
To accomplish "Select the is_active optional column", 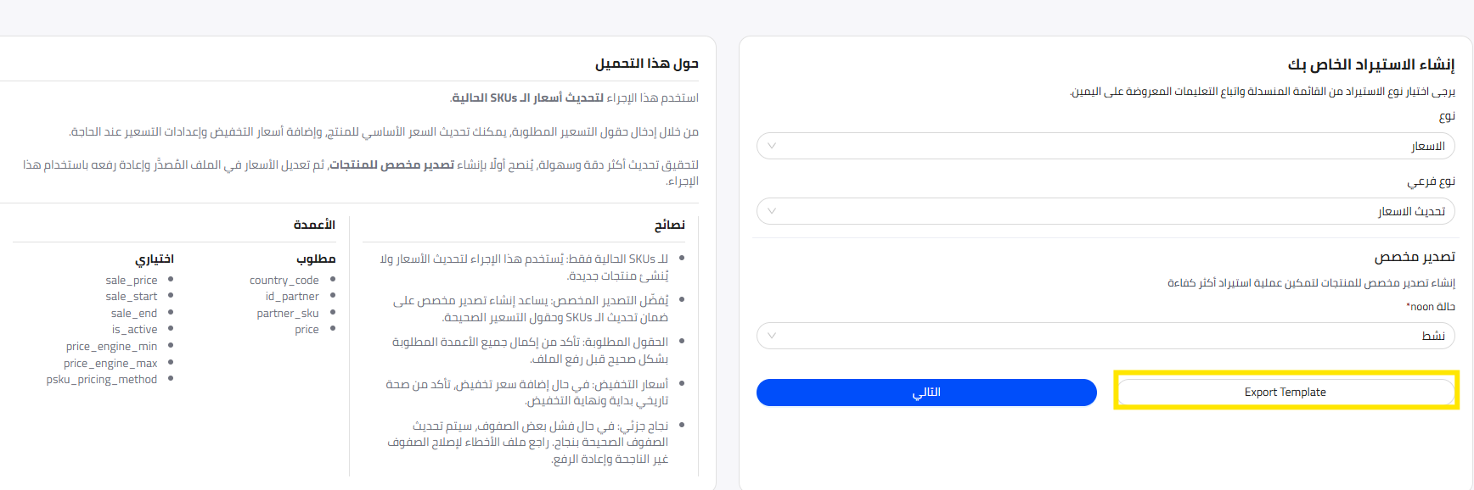I will point(134,330).
